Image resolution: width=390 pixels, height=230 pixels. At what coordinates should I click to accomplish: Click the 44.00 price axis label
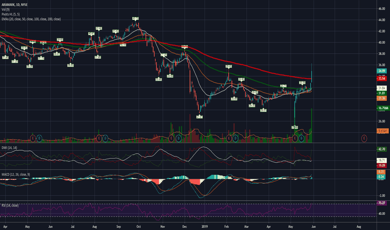pyautogui.click(x=382, y=20)
